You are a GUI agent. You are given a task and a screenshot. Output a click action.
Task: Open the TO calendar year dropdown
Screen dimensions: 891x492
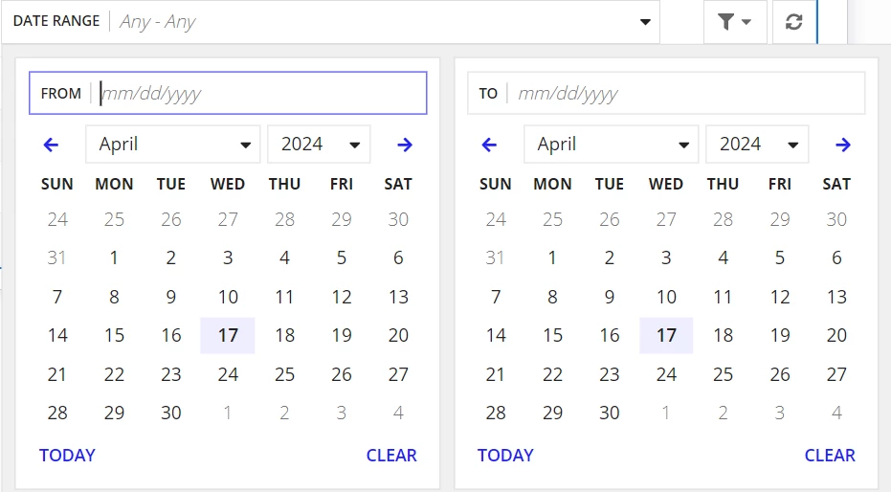click(x=757, y=145)
